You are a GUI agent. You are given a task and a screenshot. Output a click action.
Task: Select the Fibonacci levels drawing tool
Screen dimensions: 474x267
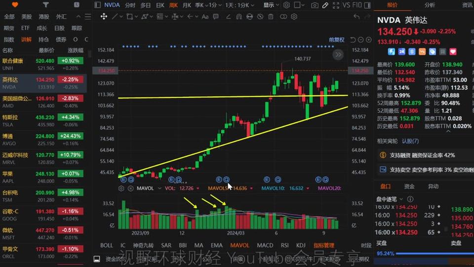pyautogui.click(x=160, y=17)
